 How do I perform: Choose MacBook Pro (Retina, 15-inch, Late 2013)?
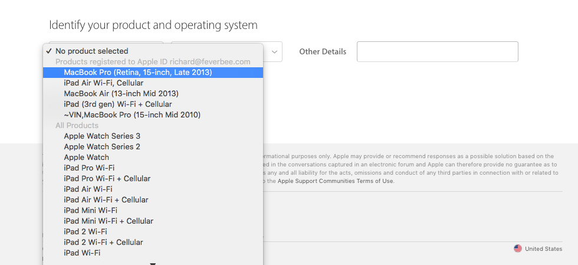click(x=153, y=73)
